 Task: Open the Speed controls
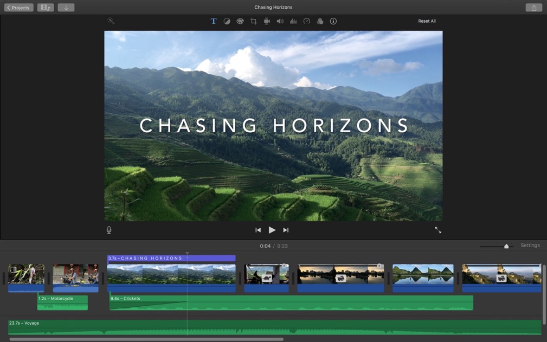coord(307,21)
